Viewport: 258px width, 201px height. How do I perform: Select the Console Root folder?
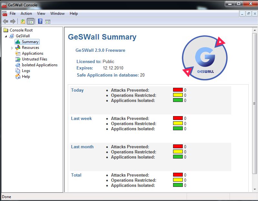click(x=21, y=30)
